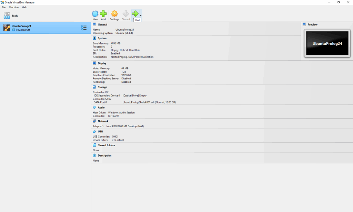Screen dimensions: 353x212
Task: Click the Graphics Controller value VMSVGA
Action: [126, 75]
